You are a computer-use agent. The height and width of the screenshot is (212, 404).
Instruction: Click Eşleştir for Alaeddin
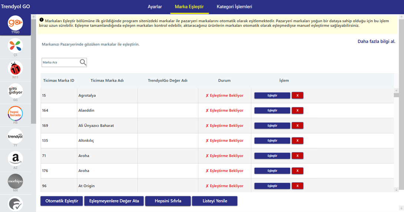(x=272, y=110)
